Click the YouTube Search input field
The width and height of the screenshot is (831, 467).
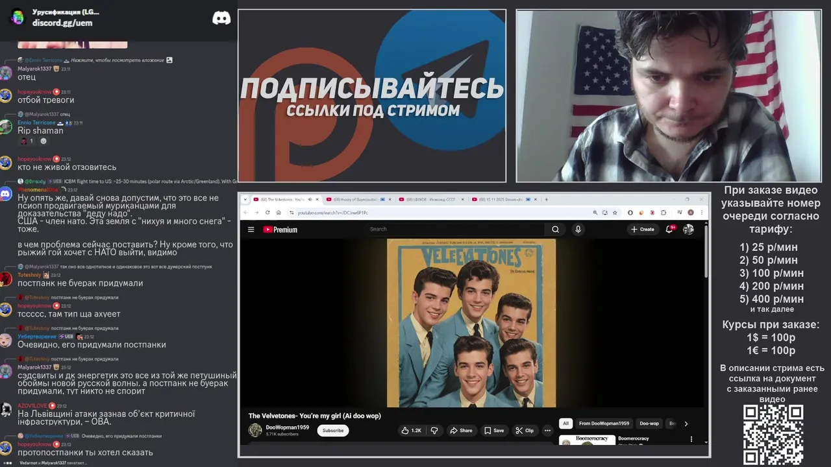click(x=454, y=229)
